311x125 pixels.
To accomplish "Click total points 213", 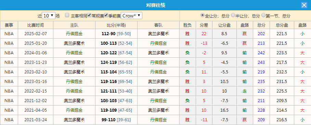I will [x=261, y=43].
